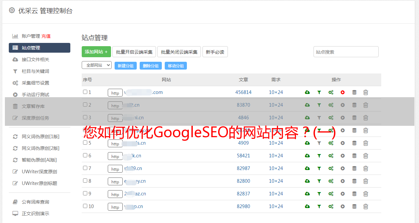Click the trash delete icon in row 1
The height and width of the screenshot is (223, 419).
(366, 92)
